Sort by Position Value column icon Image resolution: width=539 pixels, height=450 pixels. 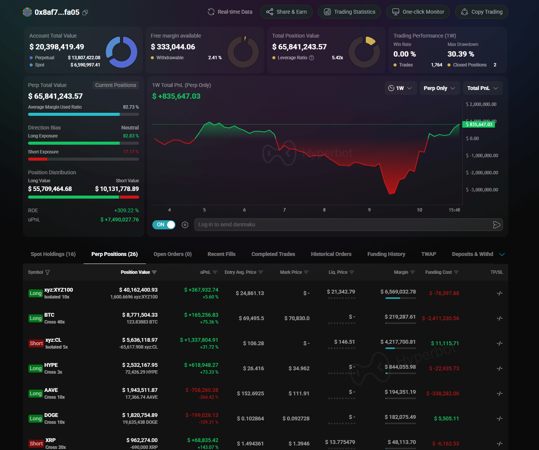[x=154, y=272]
